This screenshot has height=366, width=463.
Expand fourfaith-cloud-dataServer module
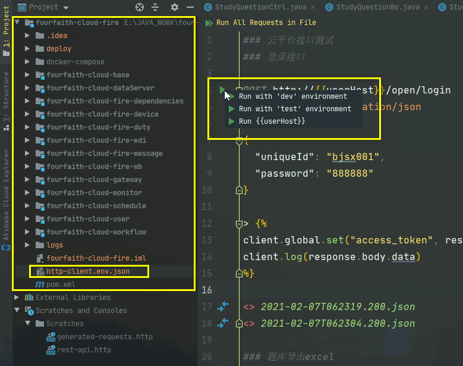[27, 88]
